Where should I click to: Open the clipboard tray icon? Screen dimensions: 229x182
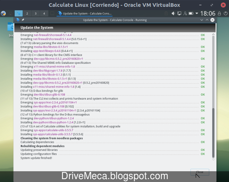(x=166, y=14)
